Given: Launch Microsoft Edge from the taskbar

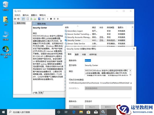Looking at the screenshot, I should pos(74,112).
